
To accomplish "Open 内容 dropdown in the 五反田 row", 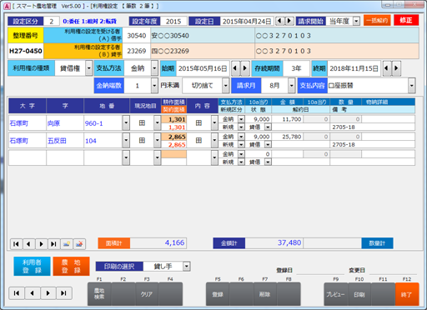I will point(214,141).
